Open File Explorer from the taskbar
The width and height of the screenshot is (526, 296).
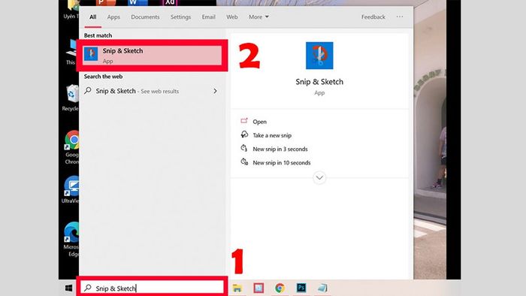coord(237,288)
